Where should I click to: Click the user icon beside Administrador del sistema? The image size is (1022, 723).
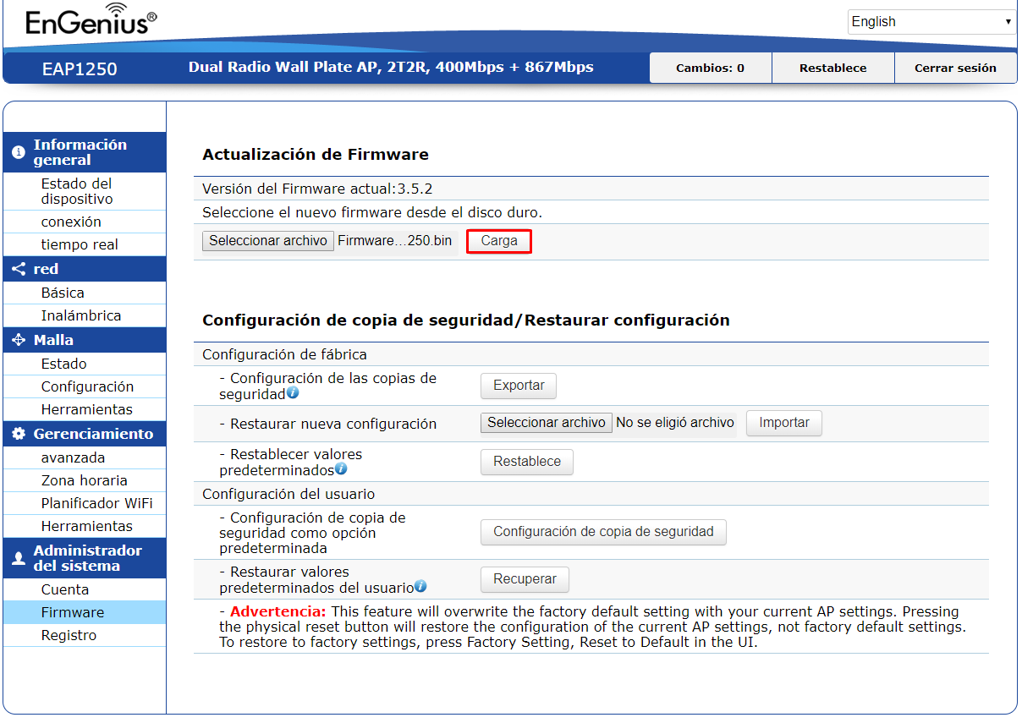click(19, 558)
